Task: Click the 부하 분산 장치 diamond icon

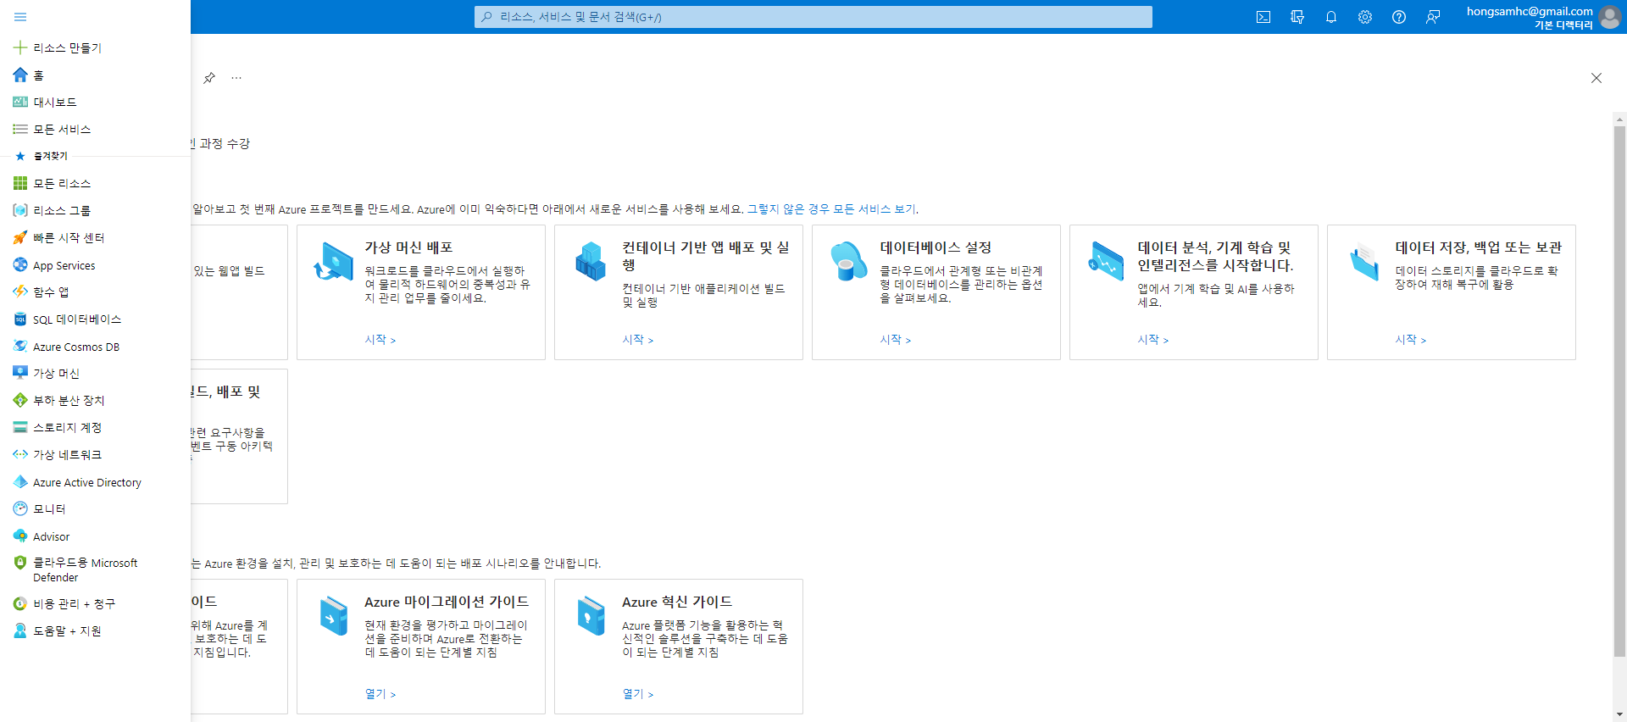Action: [20, 400]
